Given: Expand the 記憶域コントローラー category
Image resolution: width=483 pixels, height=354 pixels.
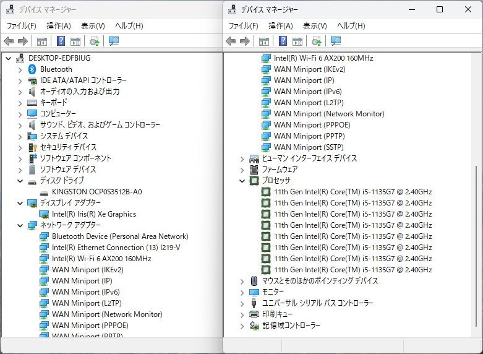Looking at the screenshot, I should [242, 326].
